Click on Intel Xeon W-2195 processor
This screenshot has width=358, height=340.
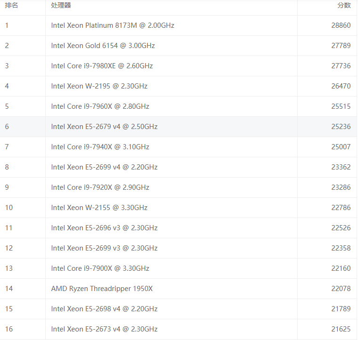99,86
